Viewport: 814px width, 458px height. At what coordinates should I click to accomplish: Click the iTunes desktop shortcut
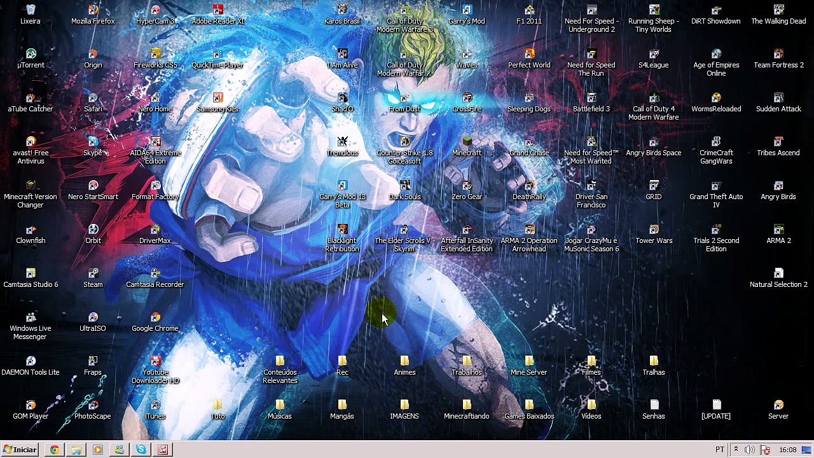155,410
